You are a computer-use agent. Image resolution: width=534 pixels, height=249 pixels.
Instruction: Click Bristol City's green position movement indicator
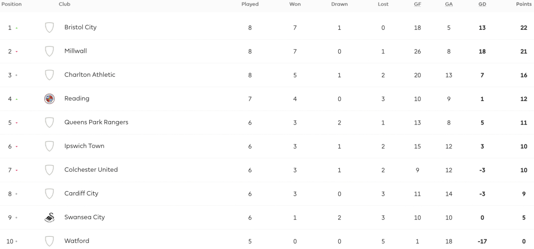[16, 28]
